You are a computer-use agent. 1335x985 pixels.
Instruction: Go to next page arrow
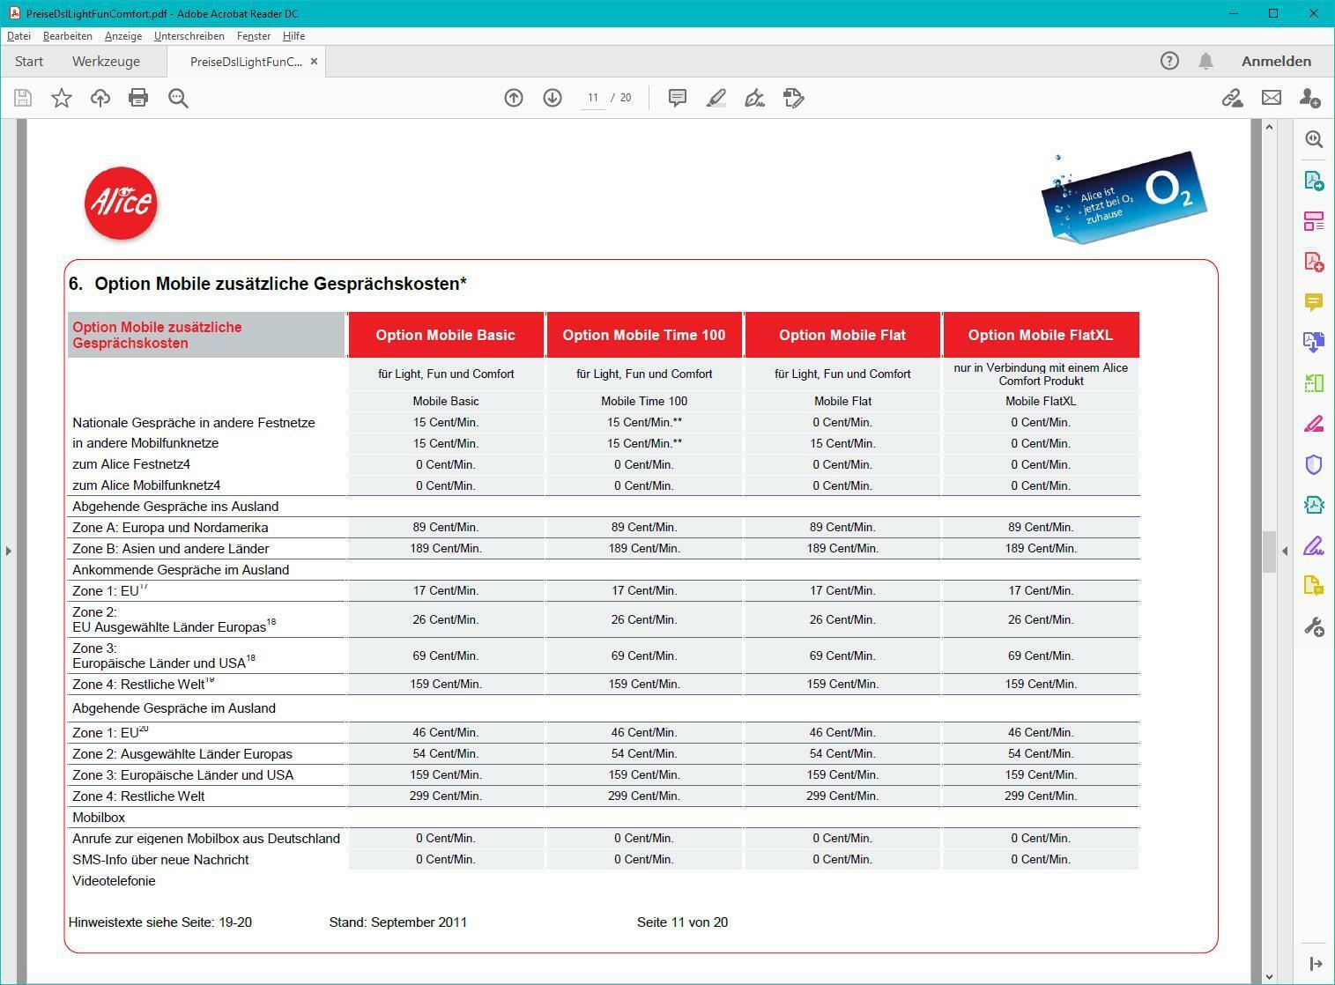[553, 98]
